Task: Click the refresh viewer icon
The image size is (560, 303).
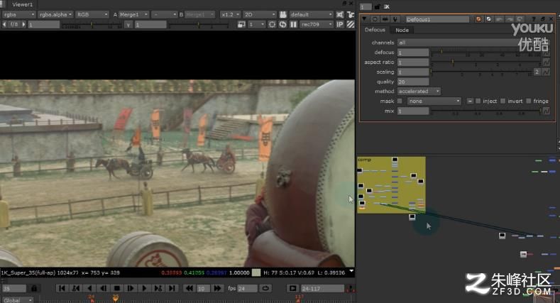Action: 282,25
